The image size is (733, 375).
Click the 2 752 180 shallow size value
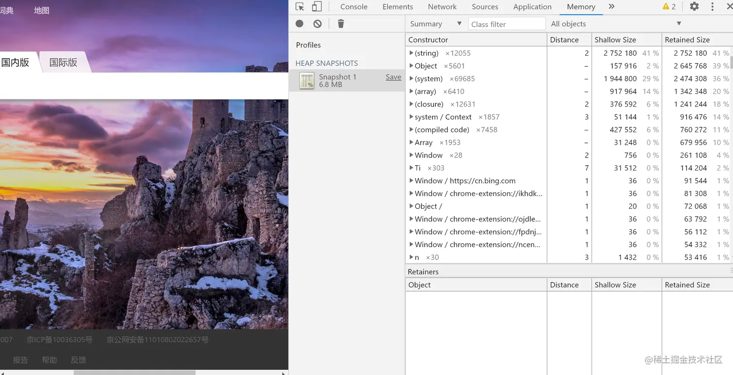coord(620,53)
